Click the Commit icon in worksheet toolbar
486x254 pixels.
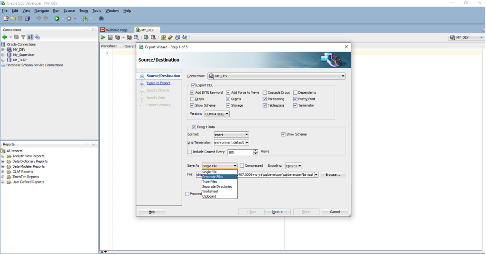pos(146,37)
